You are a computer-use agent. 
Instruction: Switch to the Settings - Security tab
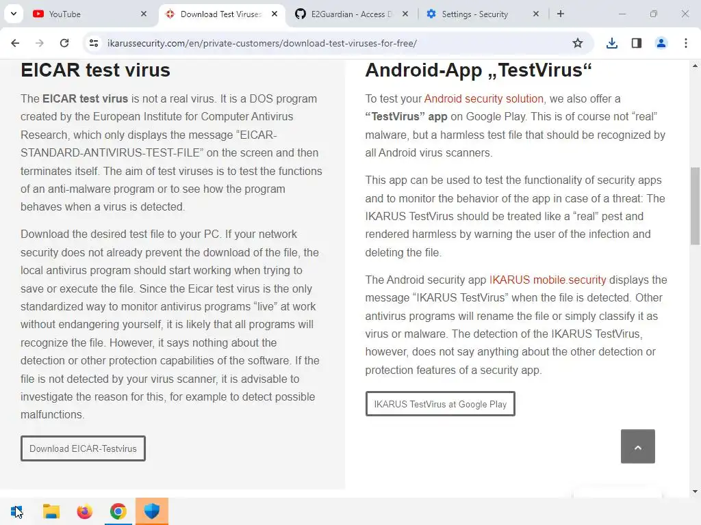pyautogui.click(x=482, y=14)
